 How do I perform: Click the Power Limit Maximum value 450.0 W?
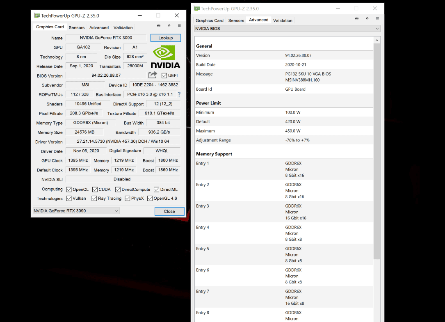293,131
